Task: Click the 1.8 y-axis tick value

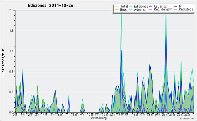Action: [x=11, y=31]
